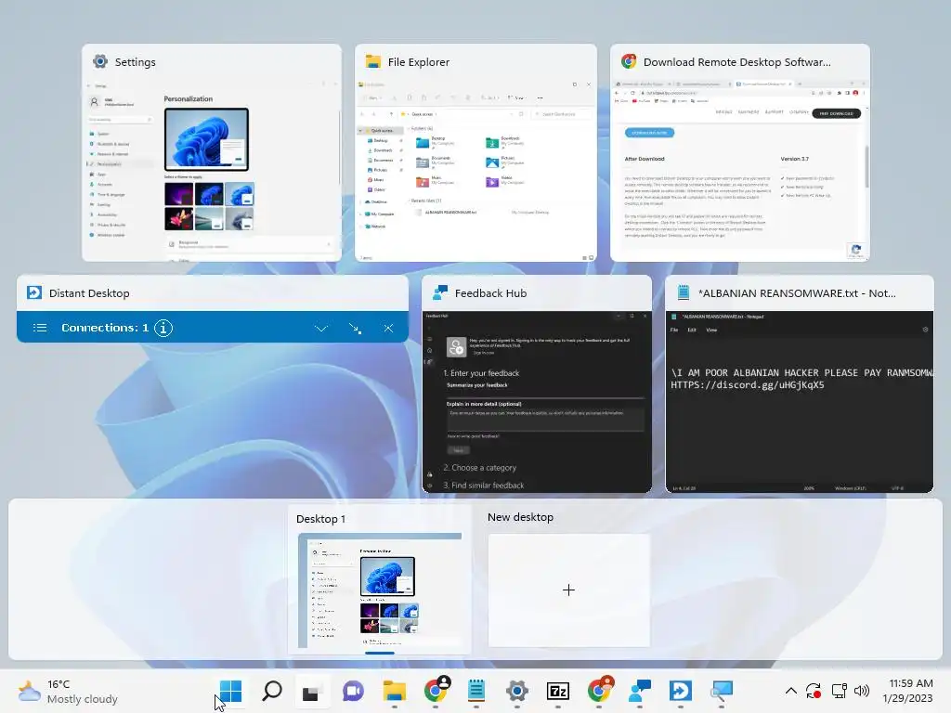Image resolution: width=951 pixels, height=713 pixels.
Task: Select the Desktop 1 virtual desktop
Action: pyautogui.click(x=380, y=579)
